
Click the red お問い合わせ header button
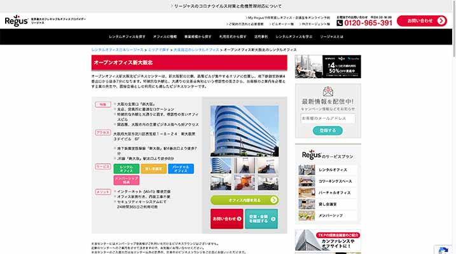point(422,21)
